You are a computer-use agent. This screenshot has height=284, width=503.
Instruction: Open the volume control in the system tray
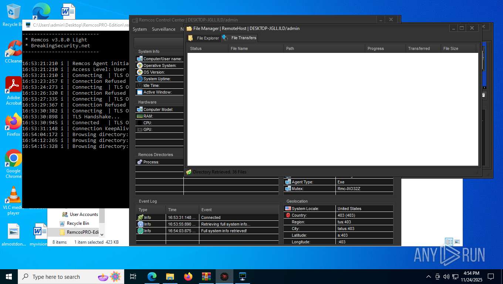(x=446, y=277)
